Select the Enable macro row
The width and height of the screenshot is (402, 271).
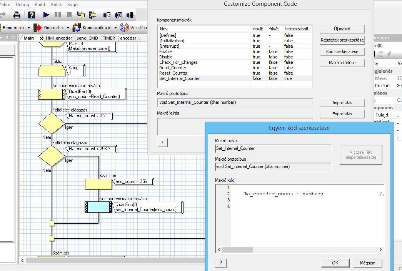[x=235, y=52]
